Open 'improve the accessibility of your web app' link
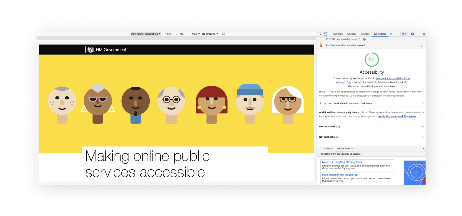 point(393,78)
